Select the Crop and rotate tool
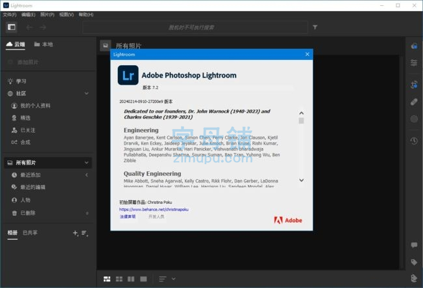 pos(414,85)
